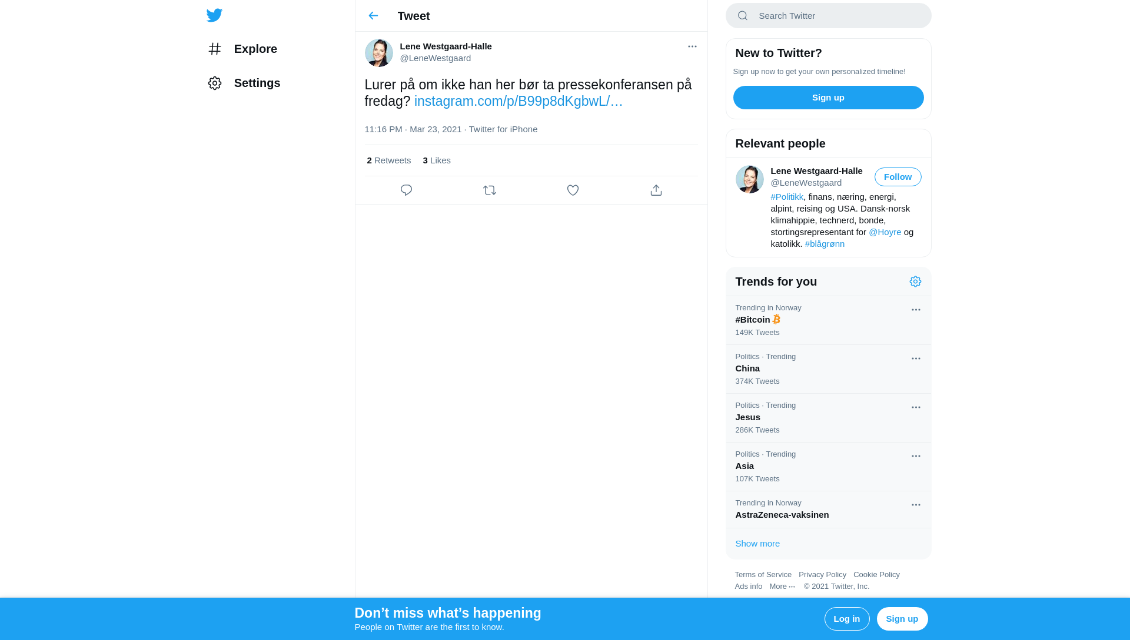This screenshot has width=1130, height=640.
Task: Follow Lene Westgaard-Halle
Action: click(898, 177)
